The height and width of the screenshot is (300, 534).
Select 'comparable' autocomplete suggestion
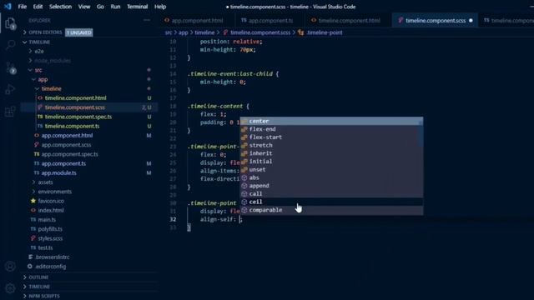(331, 210)
